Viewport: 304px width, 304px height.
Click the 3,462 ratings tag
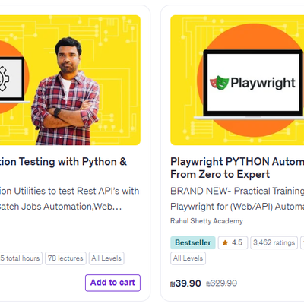coord(274,242)
